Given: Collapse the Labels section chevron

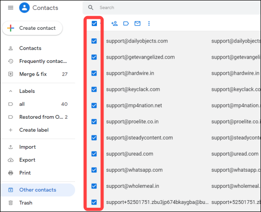Looking at the screenshot, I should (10, 91).
